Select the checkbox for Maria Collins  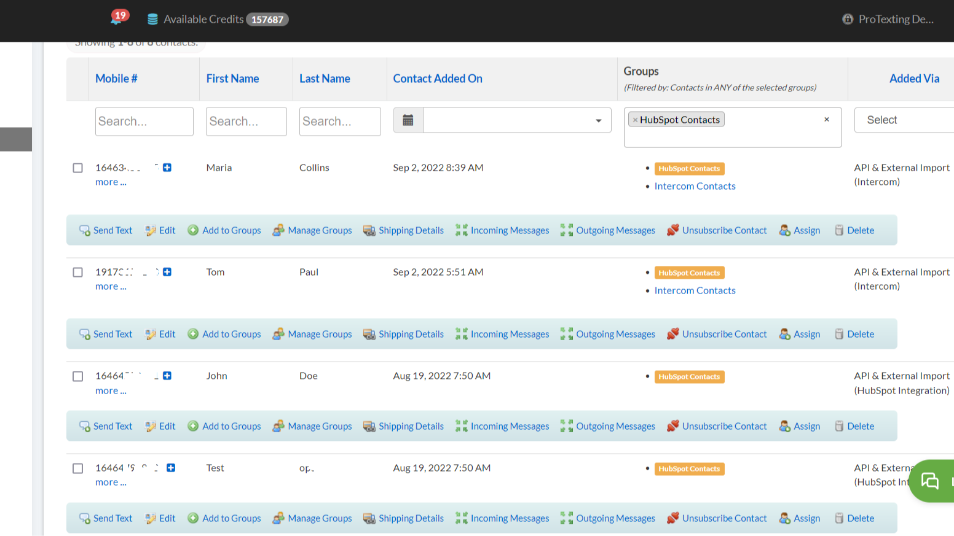(77, 168)
